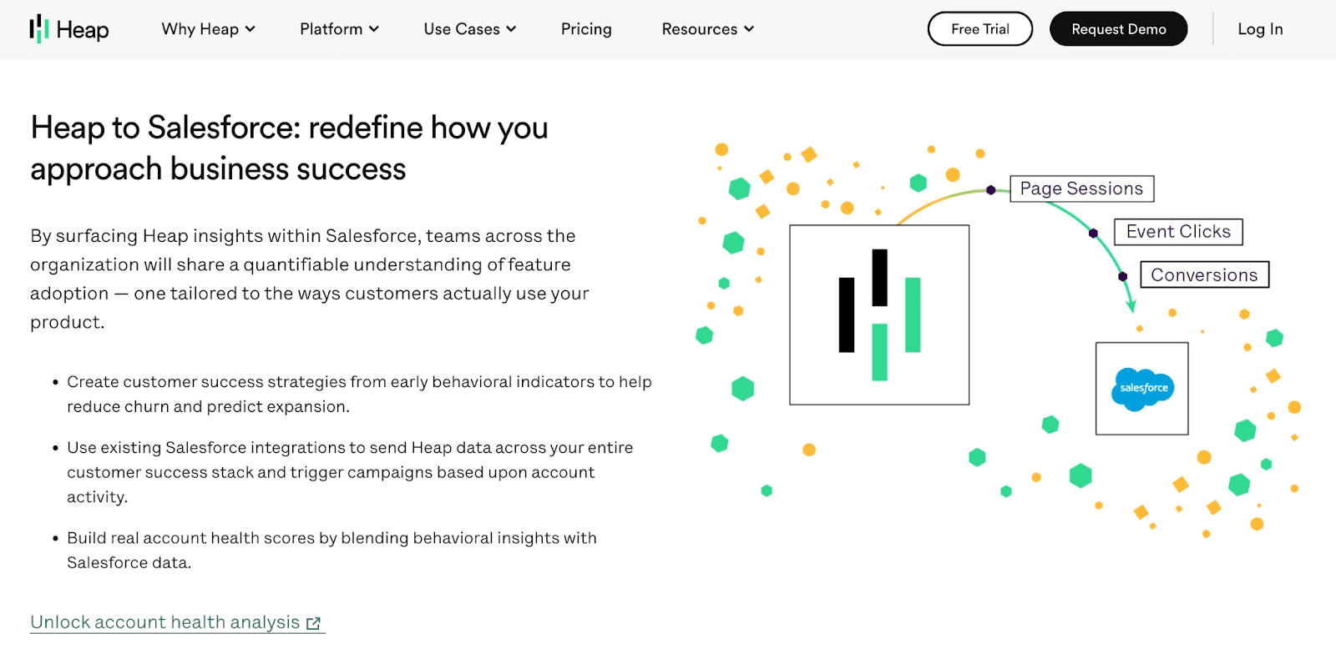Click the Page Sessions label box
This screenshot has width=1336, height=669.
coord(1081,189)
